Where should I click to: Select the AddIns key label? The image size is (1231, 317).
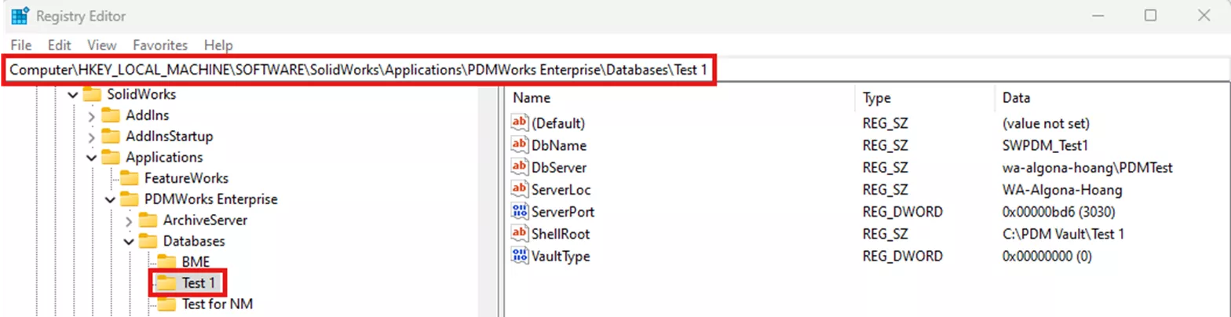point(147,115)
